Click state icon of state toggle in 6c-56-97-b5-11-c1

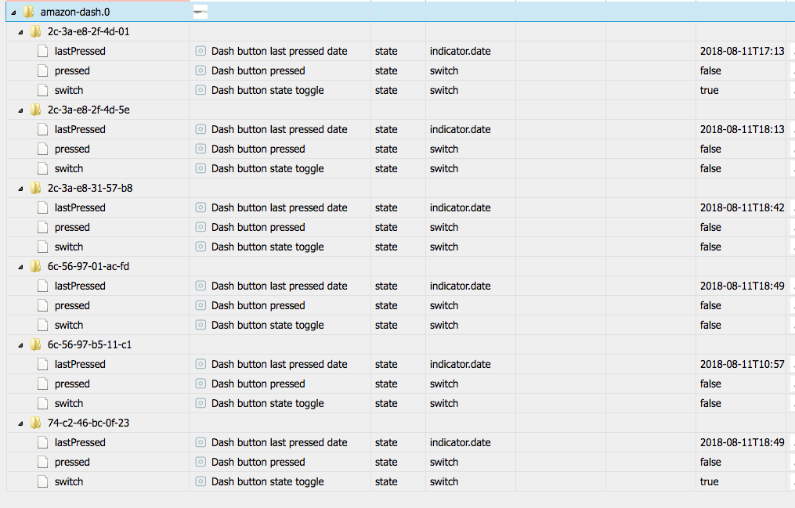click(201, 403)
